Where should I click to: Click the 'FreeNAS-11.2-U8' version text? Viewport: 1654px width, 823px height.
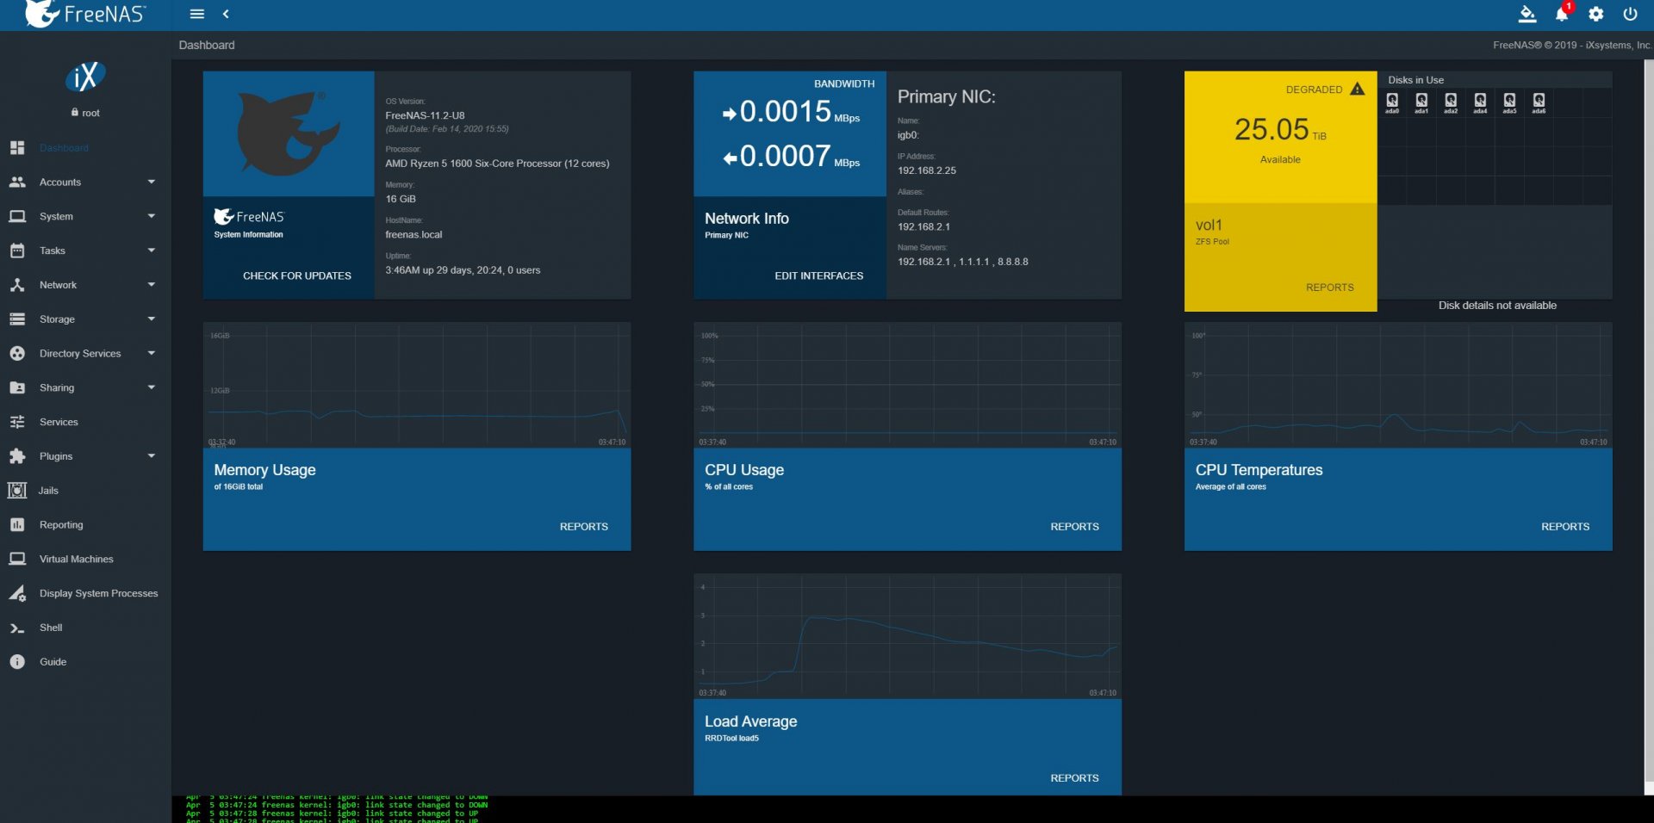[x=425, y=115]
